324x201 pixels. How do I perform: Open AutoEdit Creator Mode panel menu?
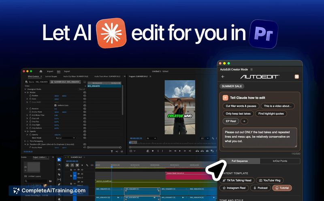pos(252,69)
